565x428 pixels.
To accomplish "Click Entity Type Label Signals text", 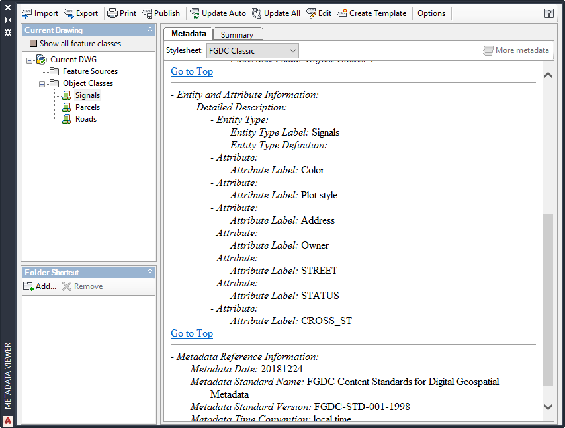I will (284, 132).
